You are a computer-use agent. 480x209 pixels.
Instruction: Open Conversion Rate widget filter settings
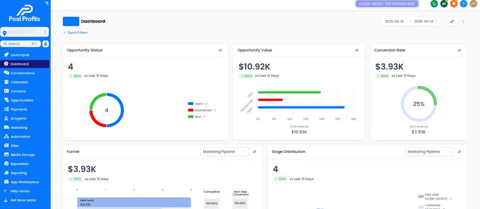(460, 50)
